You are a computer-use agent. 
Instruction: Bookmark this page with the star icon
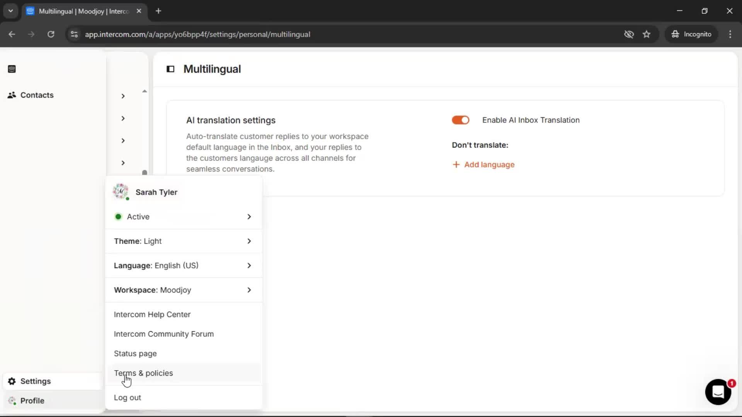pyautogui.click(x=647, y=34)
